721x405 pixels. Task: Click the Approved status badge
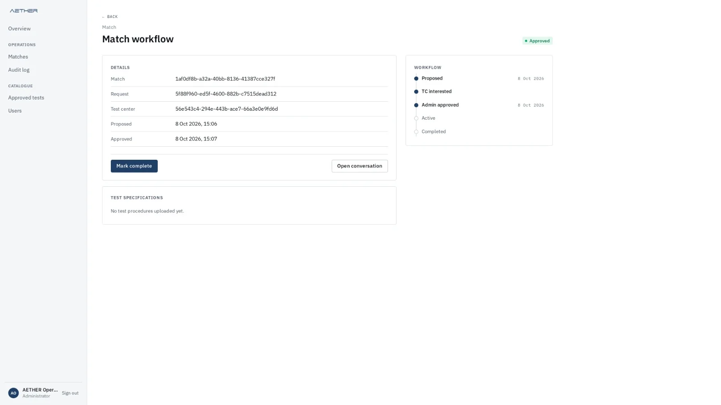click(537, 41)
